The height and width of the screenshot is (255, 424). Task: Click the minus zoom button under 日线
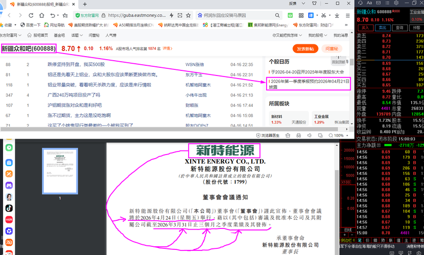point(352,235)
